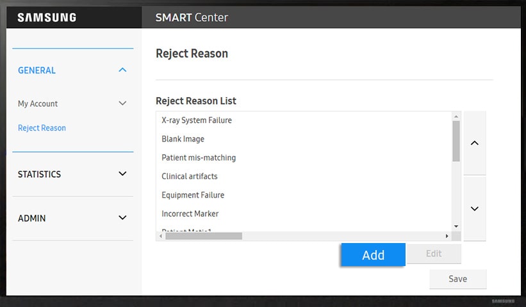Expand the My Account submenu
This screenshot has height=307, width=526.
122,104
